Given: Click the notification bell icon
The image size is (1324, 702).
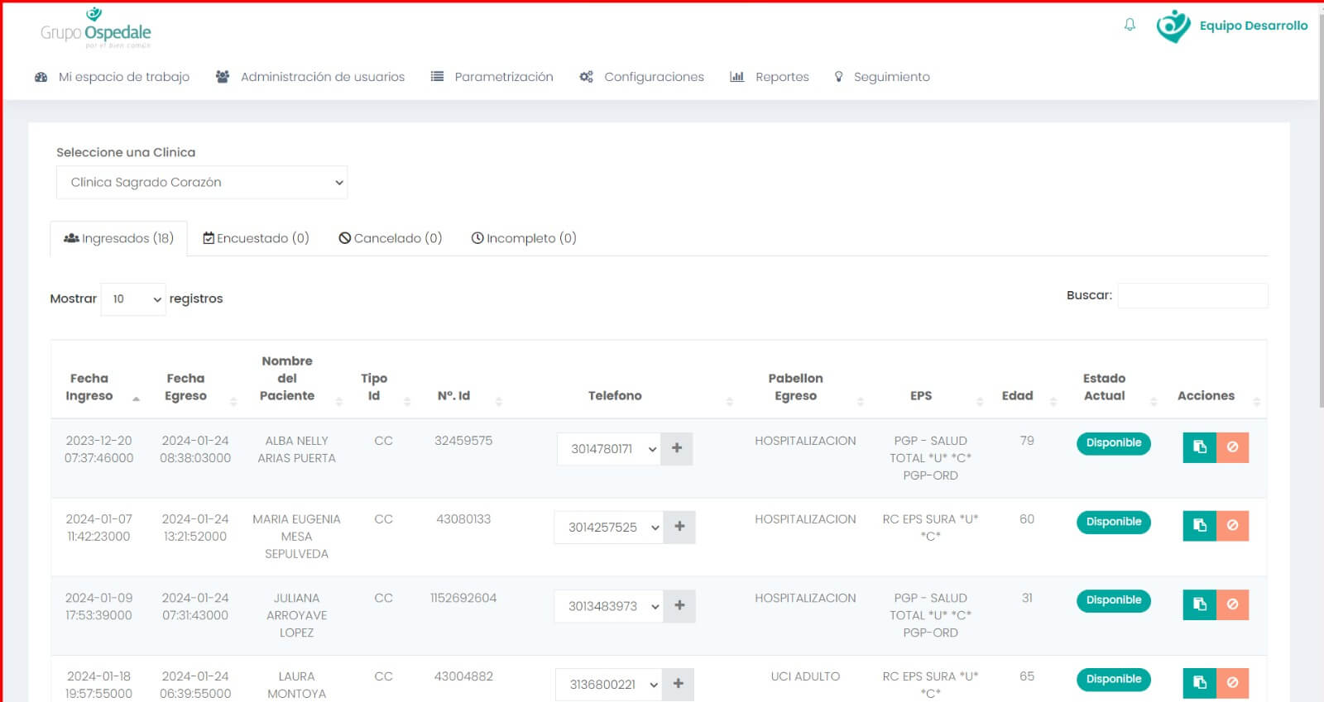Looking at the screenshot, I should pos(1130,25).
